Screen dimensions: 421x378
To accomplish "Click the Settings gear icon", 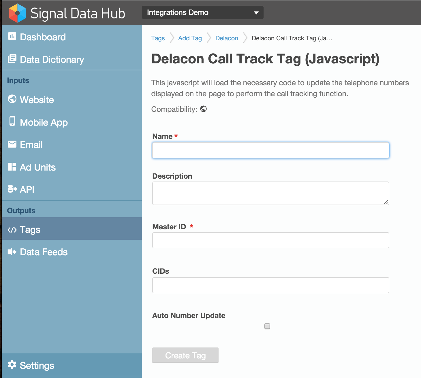I will (12, 364).
